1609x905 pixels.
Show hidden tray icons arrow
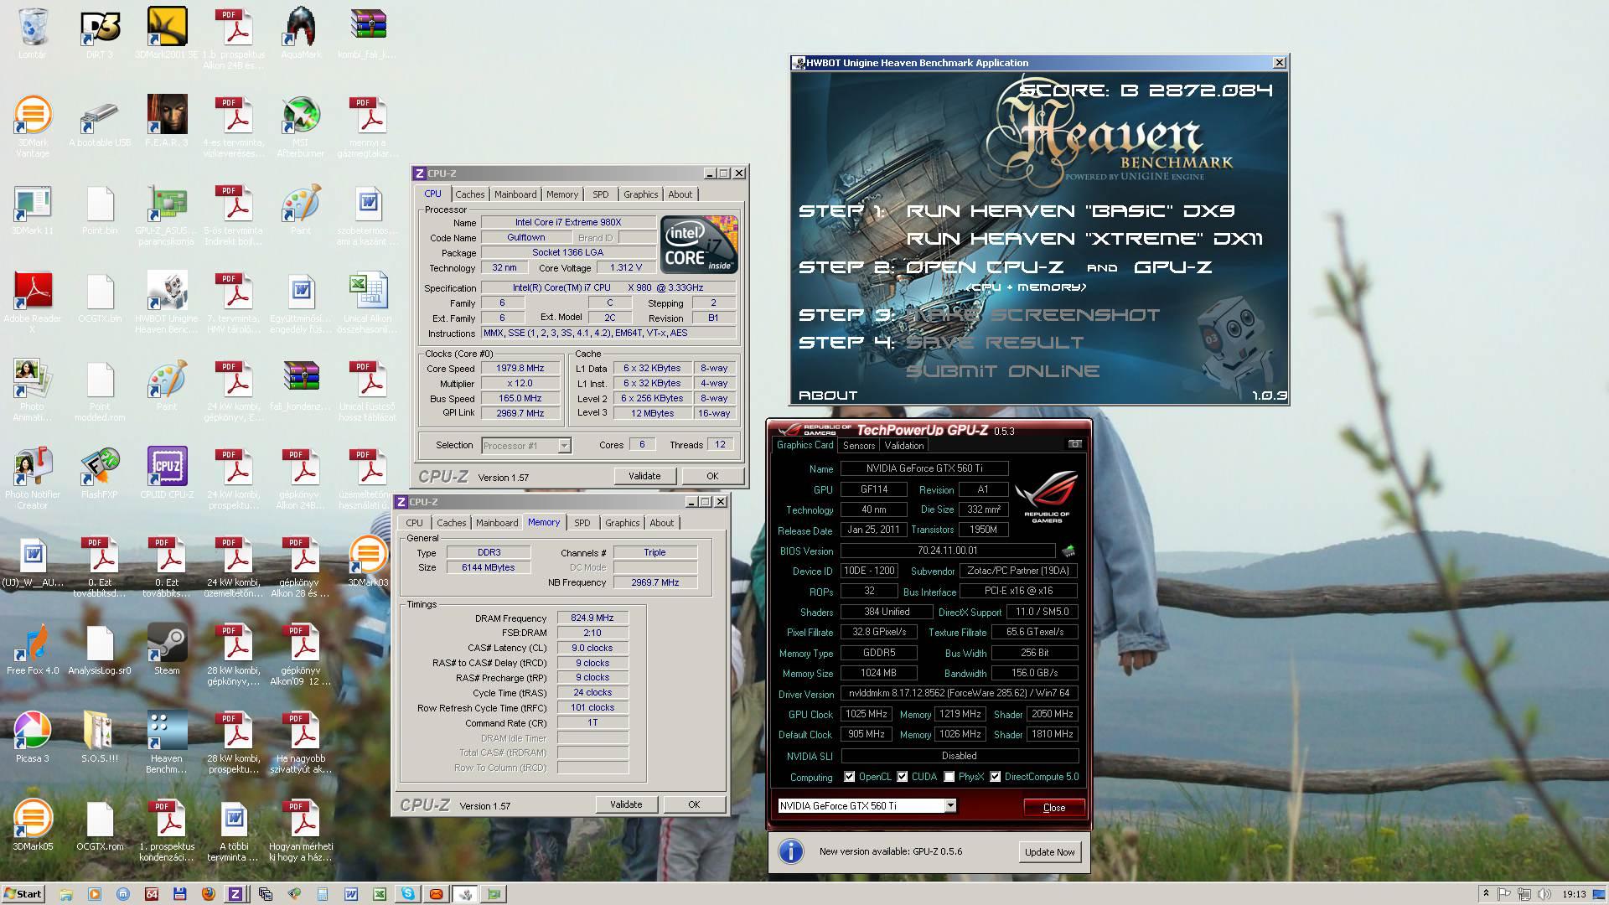[1486, 893]
